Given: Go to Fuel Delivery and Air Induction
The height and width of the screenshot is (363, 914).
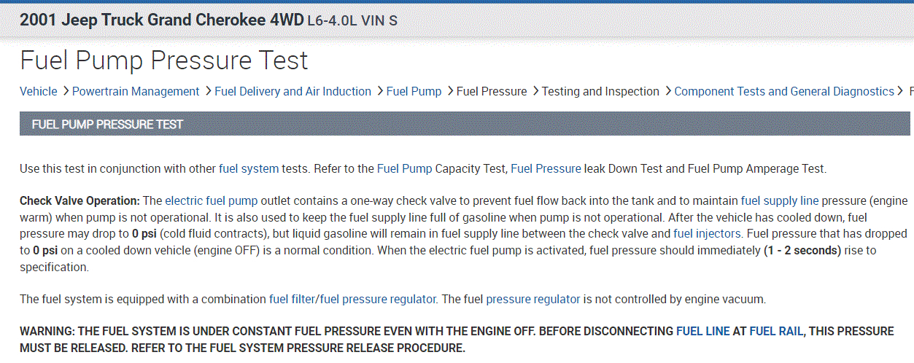Looking at the screenshot, I should 293,91.
